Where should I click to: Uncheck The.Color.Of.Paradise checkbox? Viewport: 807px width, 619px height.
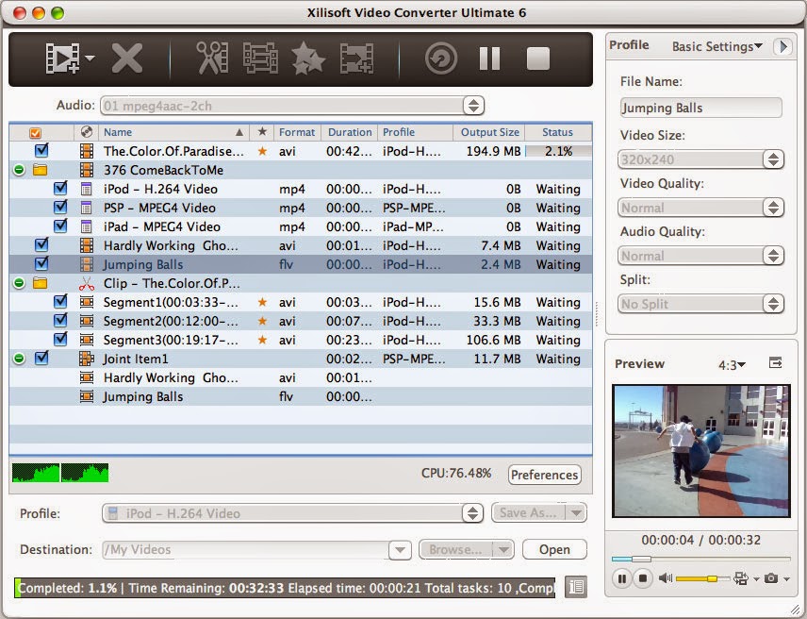39,151
